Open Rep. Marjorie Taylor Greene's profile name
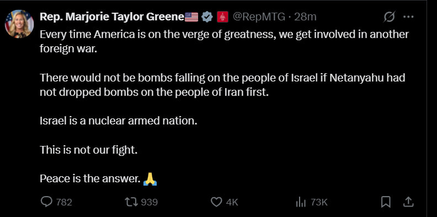Screen dimensions: 437x217 (x=112, y=17)
